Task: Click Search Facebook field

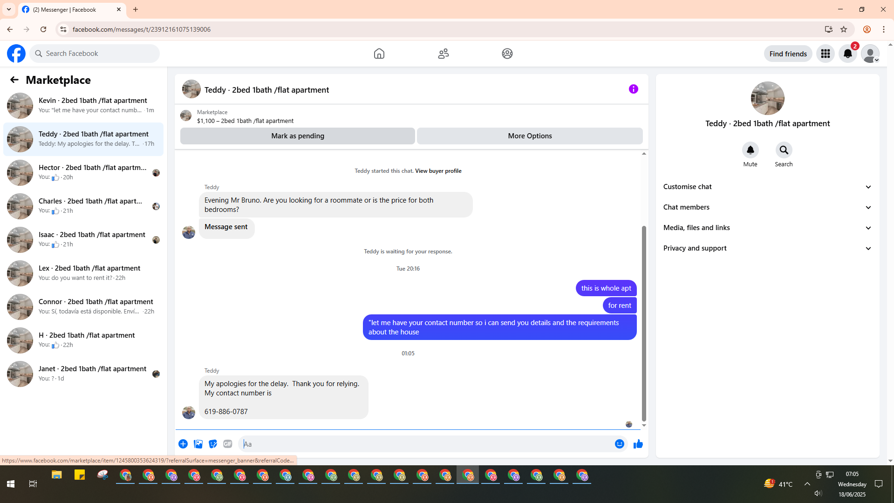Action: [x=95, y=54]
